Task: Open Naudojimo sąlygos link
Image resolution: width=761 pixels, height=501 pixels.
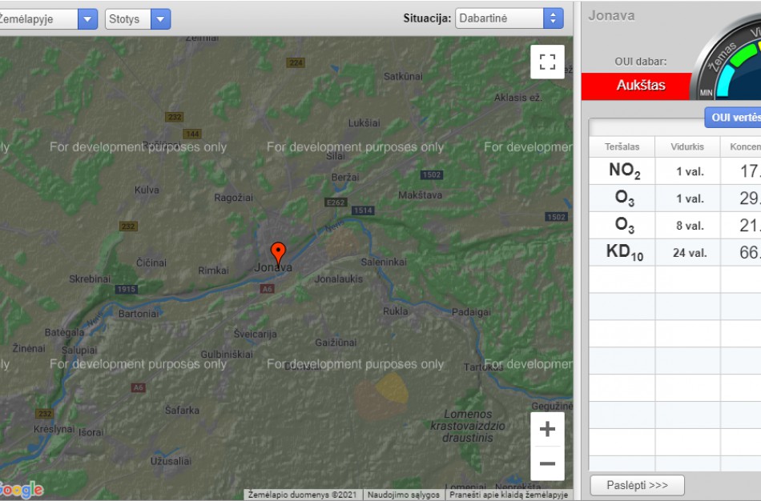Action: pyautogui.click(x=404, y=495)
